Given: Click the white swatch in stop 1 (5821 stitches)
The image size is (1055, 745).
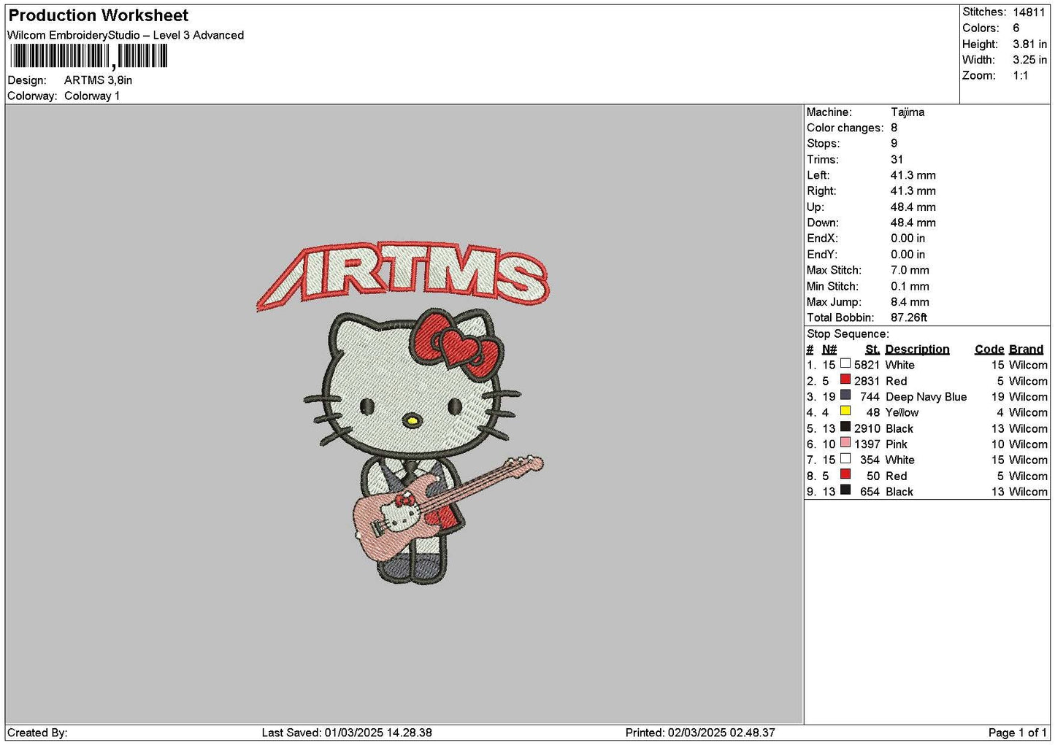Looking at the screenshot, I should (845, 363).
